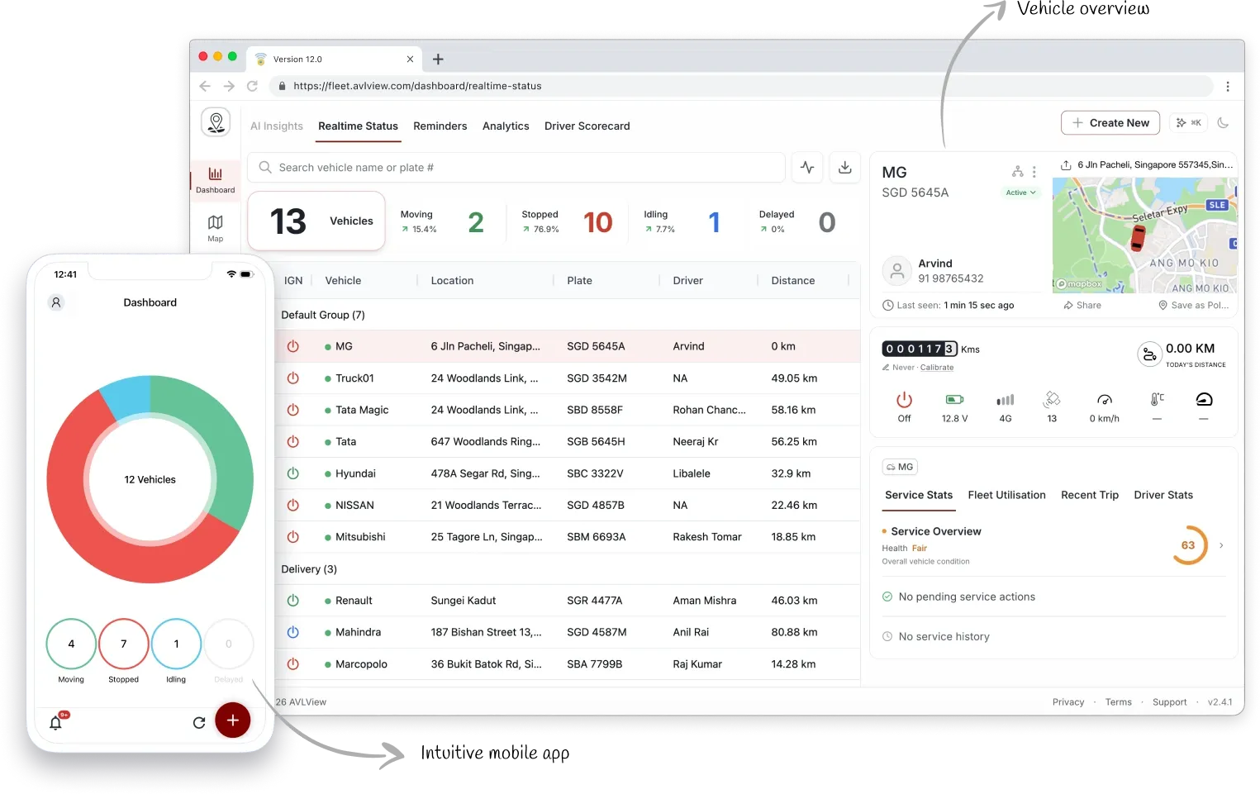The width and height of the screenshot is (1260, 794).
Task: Click the 12.8 V battery icon
Action: pos(954,400)
